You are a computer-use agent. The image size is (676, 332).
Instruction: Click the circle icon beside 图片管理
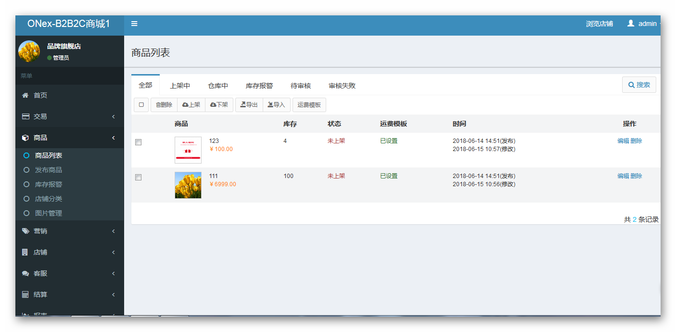point(26,213)
